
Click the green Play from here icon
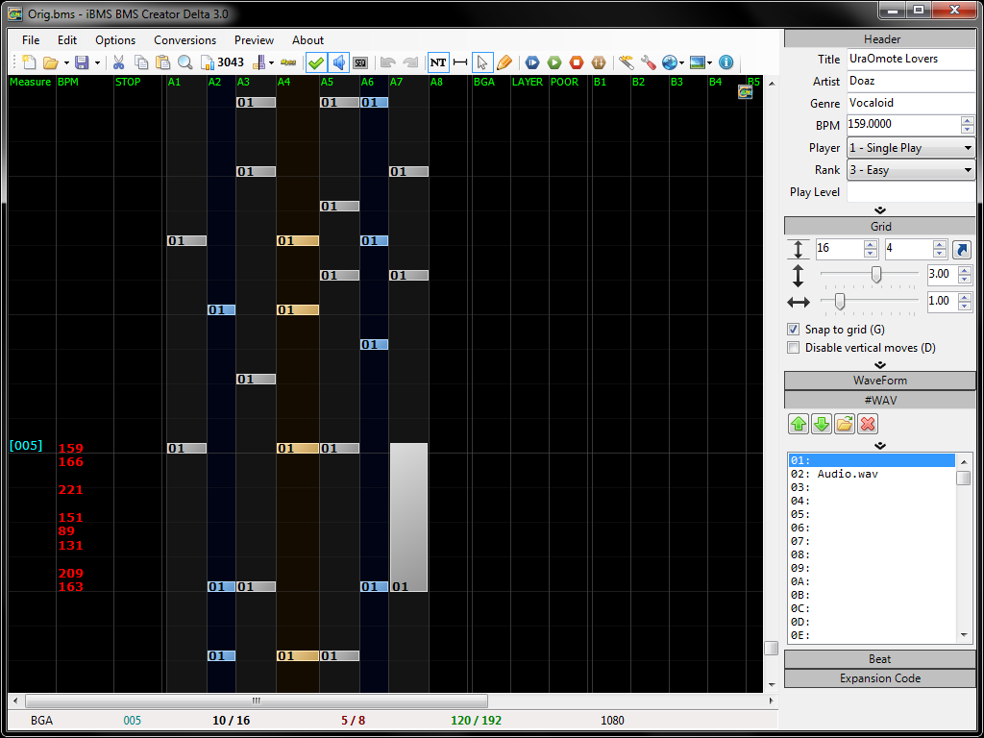click(554, 62)
